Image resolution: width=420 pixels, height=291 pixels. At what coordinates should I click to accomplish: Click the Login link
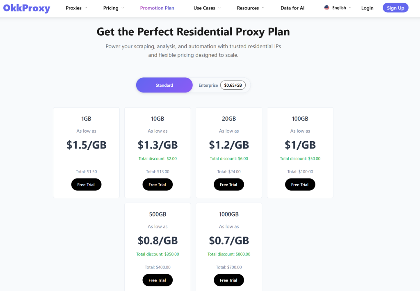point(367,8)
